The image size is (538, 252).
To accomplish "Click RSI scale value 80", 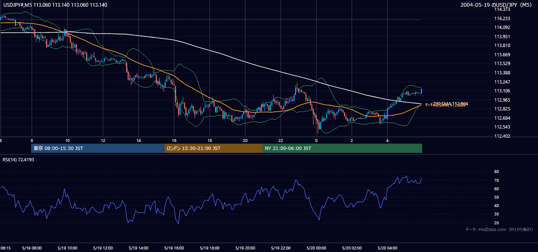I will (x=496, y=172).
